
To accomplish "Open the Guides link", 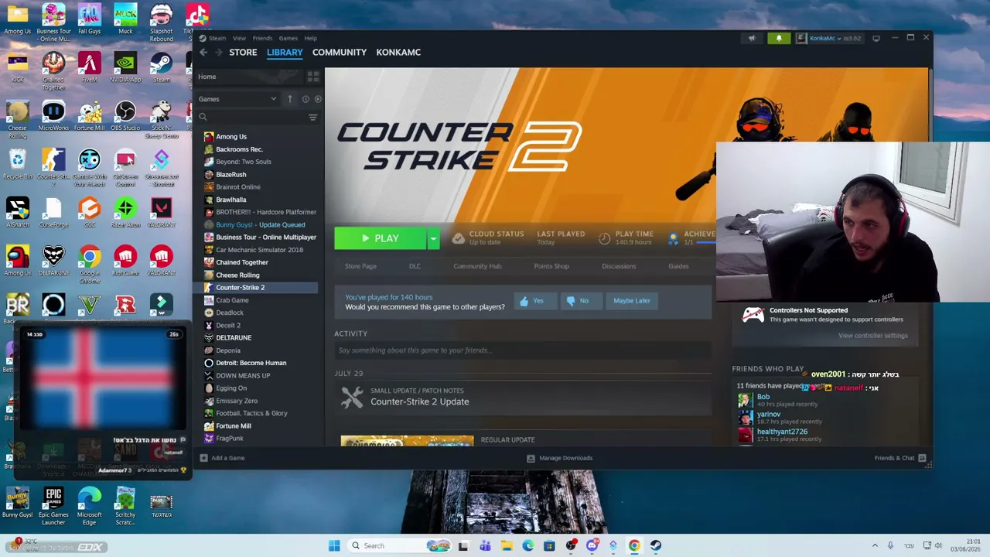I will tap(678, 266).
